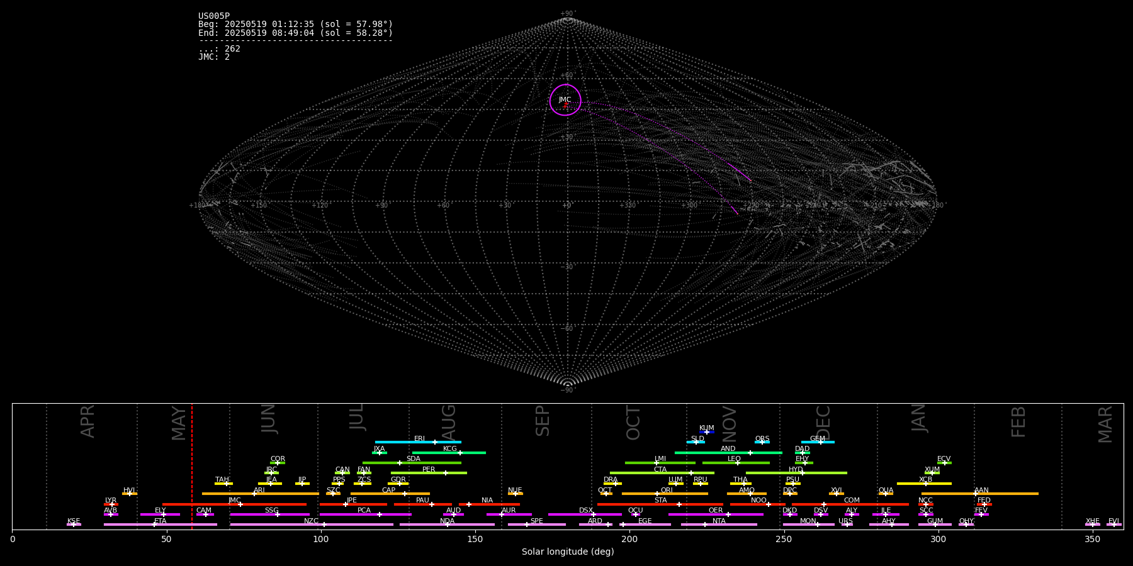Screen dimensions: 1133x566
Task: Select the LMI shower label
Action: (660, 459)
